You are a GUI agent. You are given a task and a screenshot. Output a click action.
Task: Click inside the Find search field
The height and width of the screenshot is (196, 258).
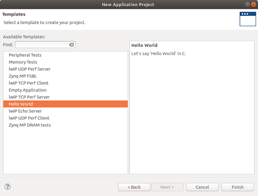[x=42, y=45]
